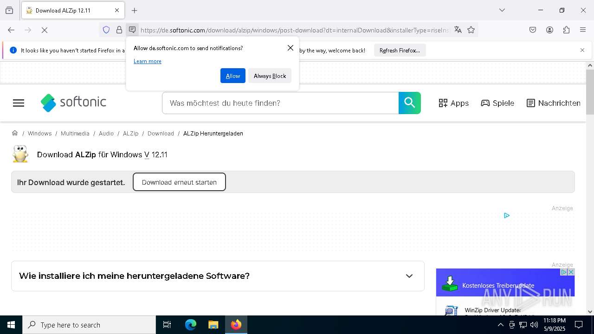Show hidden system tray icons
Image resolution: width=594 pixels, height=334 pixels.
tap(500, 325)
